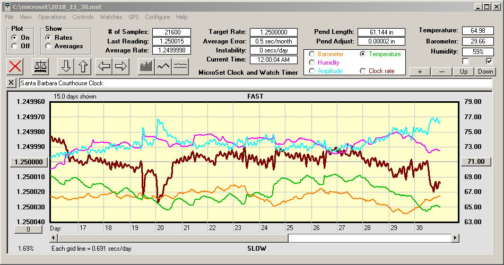Click the Santa Barbara Courthouse Clock text field
504x265 pixels.
pyautogui.click(x=255, y=83)
